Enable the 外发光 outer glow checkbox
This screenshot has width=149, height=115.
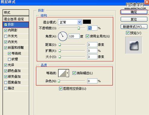(6, 36)
